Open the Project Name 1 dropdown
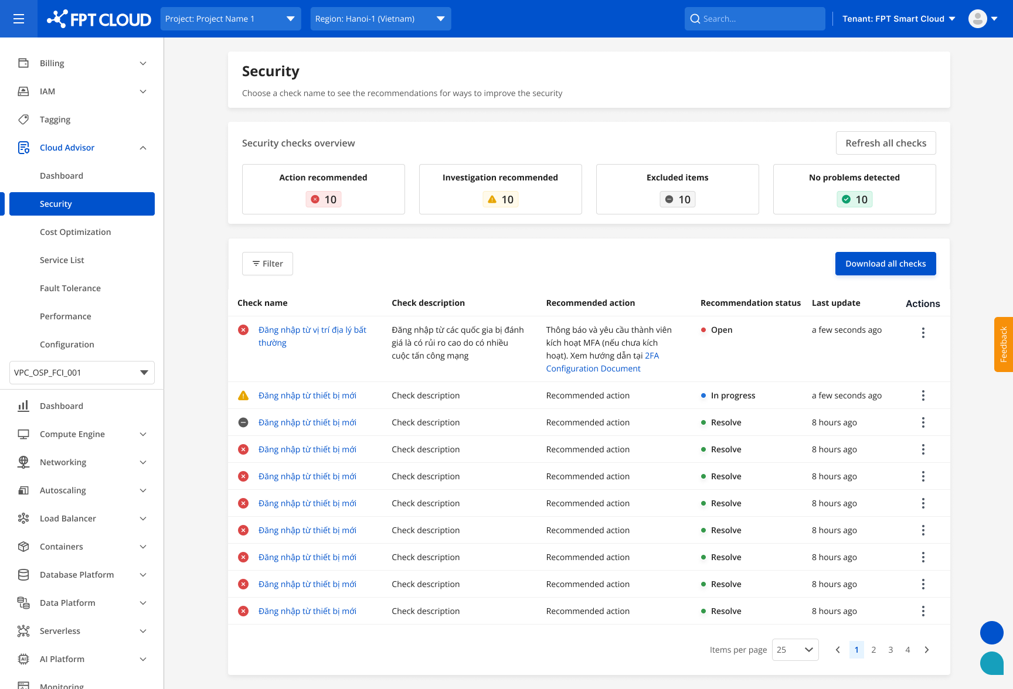The image size is (1013, 689). [231, 19]
